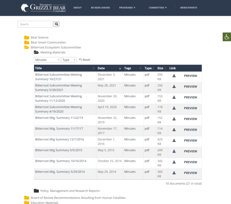
Task: Open the PROGRAMS menu
Action: tap(127, 8)
